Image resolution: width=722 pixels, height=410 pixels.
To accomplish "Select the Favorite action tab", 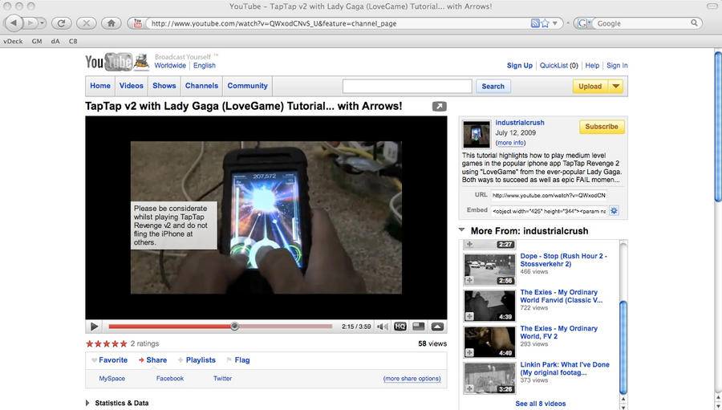I will (110, 360).
